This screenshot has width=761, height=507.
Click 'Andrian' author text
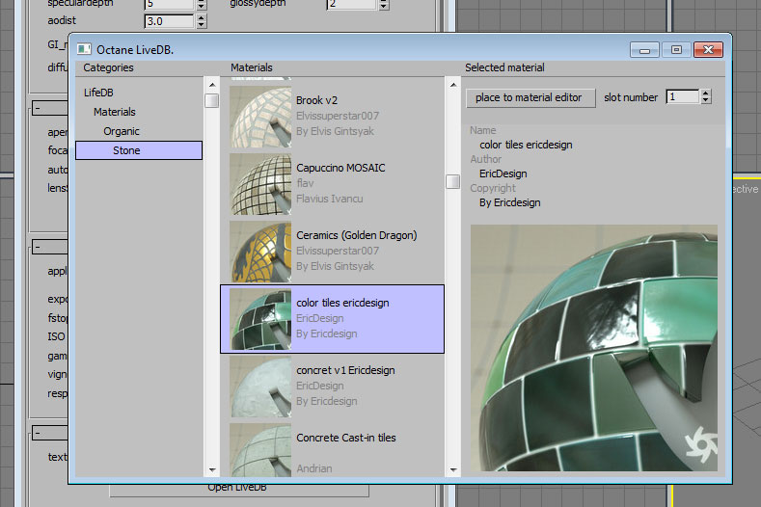(x=314, y=468)
